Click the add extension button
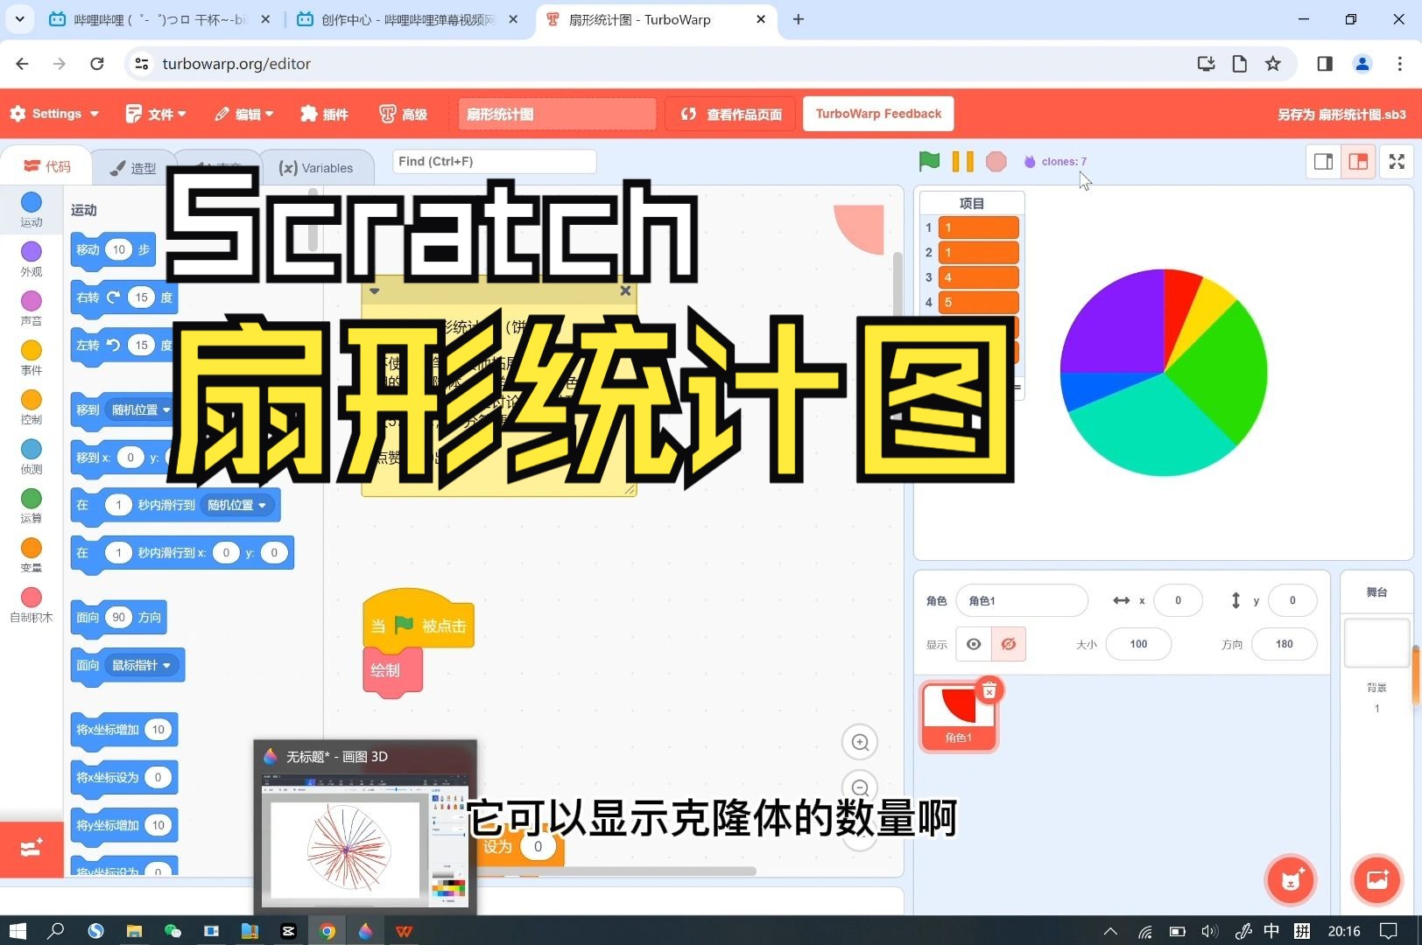The height and width of the screenshot is (945, 1422). click(32, 848)
